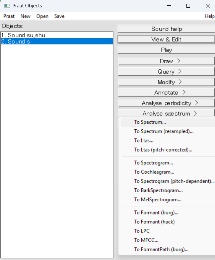Choose To Ltas (pitch-corrected)...
Screen dimensions: 215x260
[168, 150]
